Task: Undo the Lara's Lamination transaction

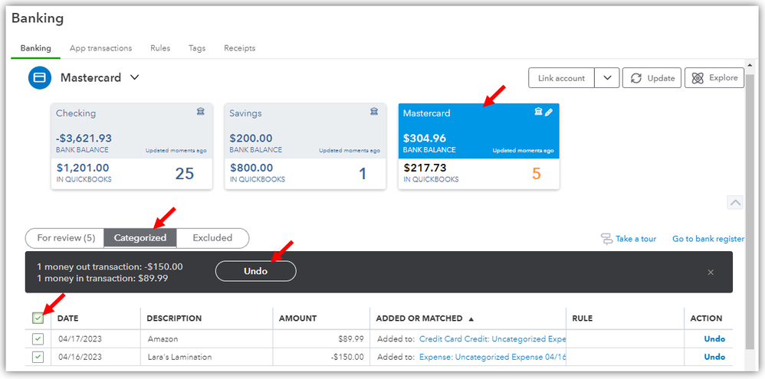Action: [714, 357]
